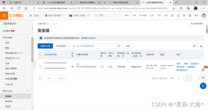Open the chat feedback floating icon
Image resolution: width=208 pixels, height=110 pixels.
click(x=203, y=78)
